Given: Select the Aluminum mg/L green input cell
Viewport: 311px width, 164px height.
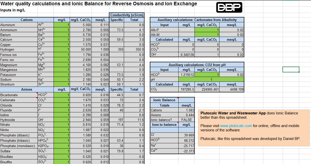Looking at the screenshot, I should tap(62, 25).
